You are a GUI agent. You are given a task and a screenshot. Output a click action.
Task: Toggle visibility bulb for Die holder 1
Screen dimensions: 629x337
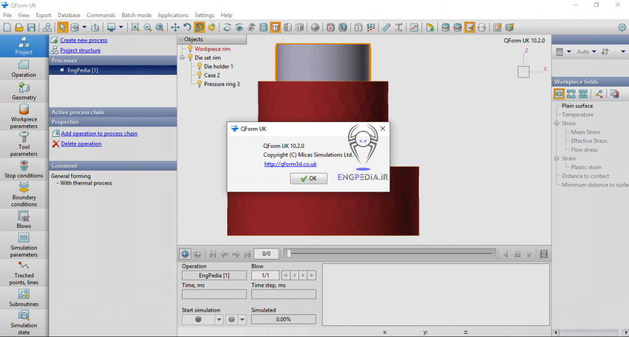(x=199, y=66)
